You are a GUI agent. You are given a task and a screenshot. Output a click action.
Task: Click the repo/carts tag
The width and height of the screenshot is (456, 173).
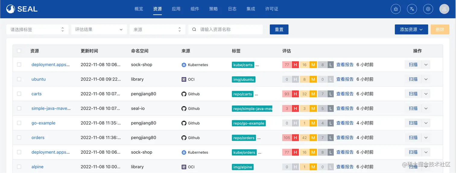coord(243,94)
